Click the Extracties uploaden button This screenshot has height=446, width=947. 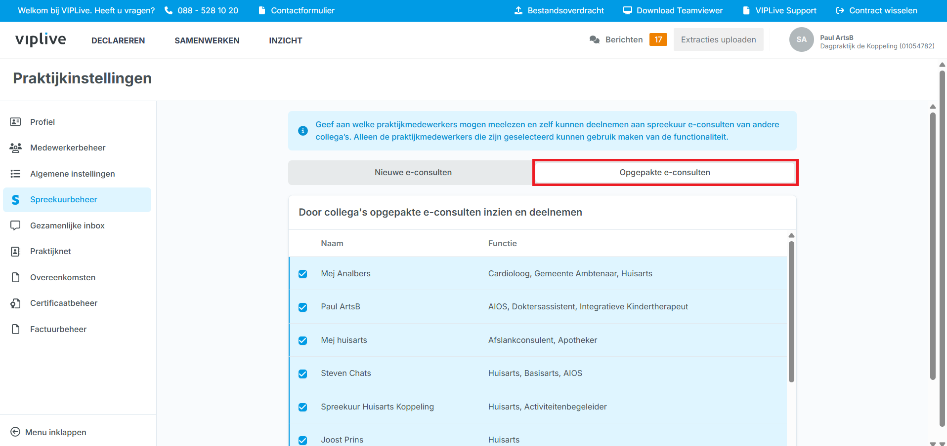click(718, 39)
